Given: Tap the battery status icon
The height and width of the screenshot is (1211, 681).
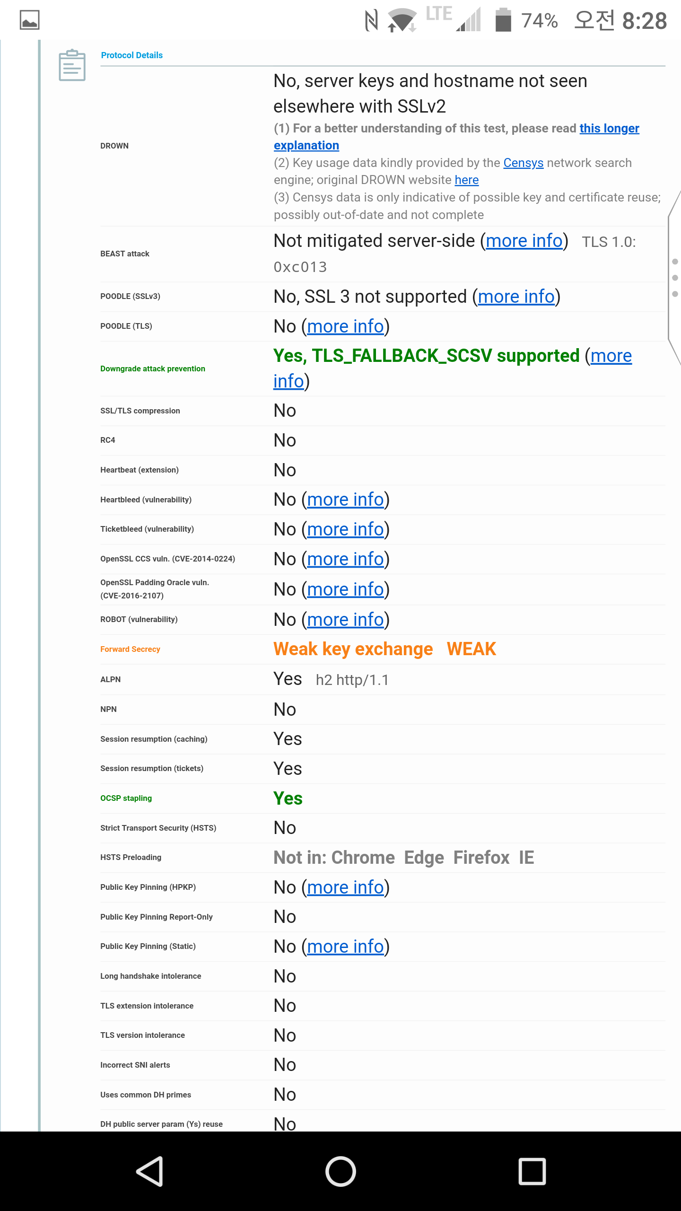Looking at the screenshot, I should click(503, 20).
